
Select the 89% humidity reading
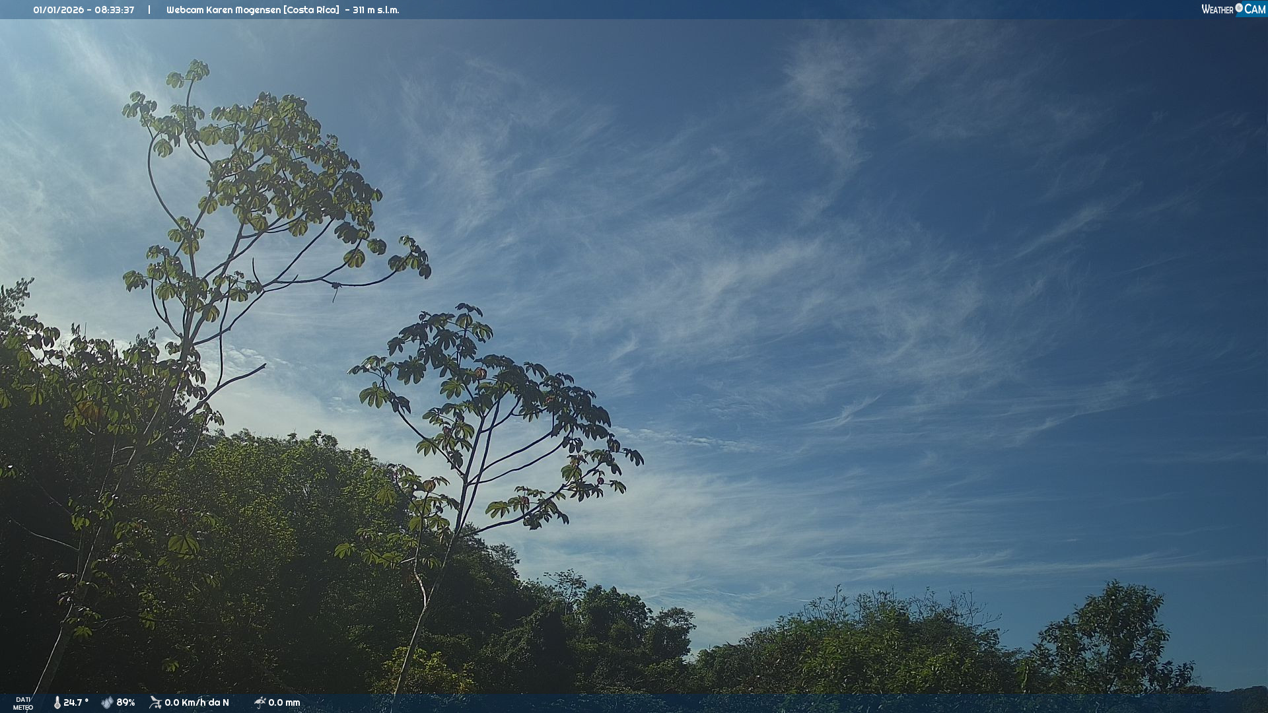125,702
